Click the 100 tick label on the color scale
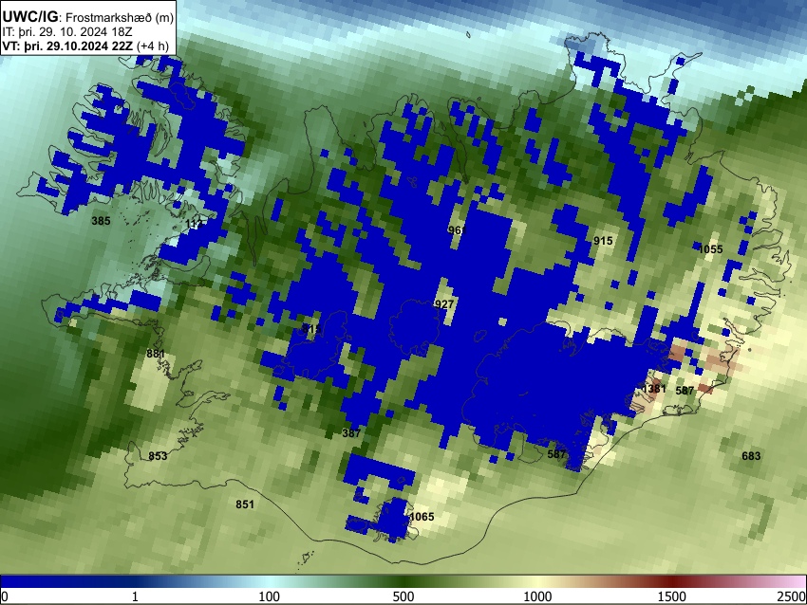This screenshot has width=807, height=605. point(270,596)
